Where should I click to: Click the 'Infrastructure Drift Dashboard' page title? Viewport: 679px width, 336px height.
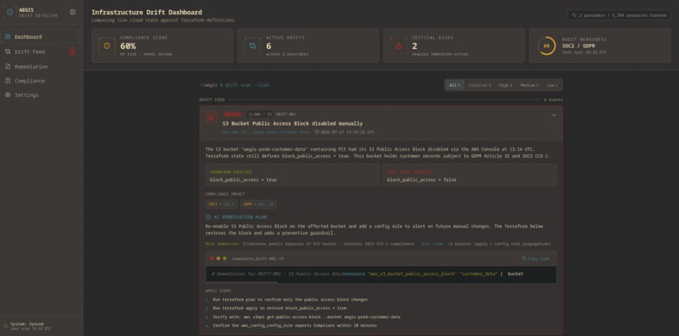coord(147,12)
